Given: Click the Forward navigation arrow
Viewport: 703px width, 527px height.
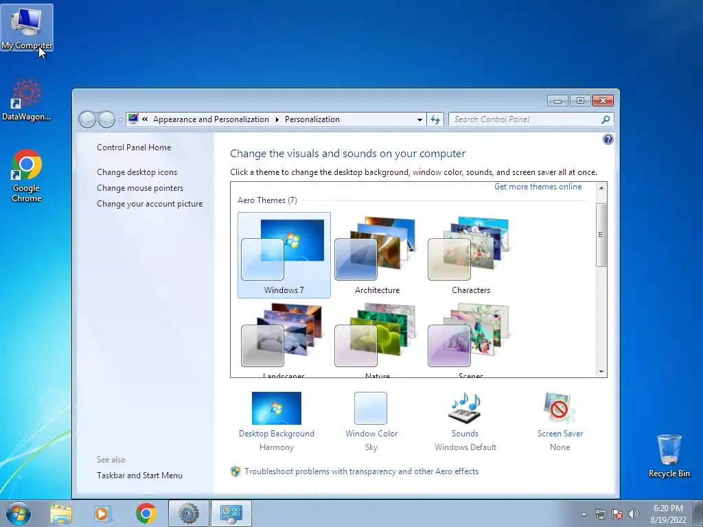Looking at the screenshot, I should pos(106,119).
